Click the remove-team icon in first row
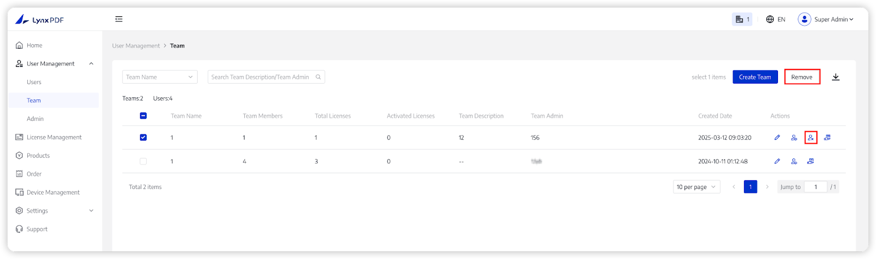Viewport: 876px width, 259px height. pyautogui.click(x=811, y=138)
